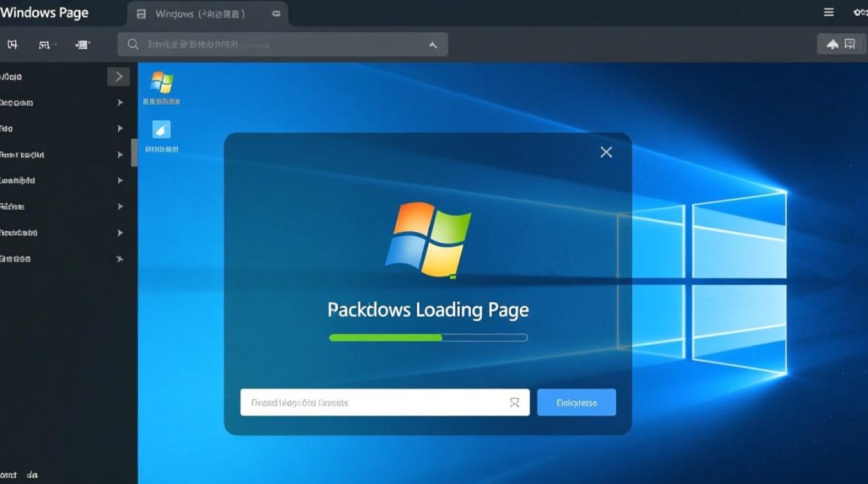Image resolution: width=868 pixels, height=484 pixels.
Task: Select the first tool icon on the top toolbar
Action: tap(12, 45)
